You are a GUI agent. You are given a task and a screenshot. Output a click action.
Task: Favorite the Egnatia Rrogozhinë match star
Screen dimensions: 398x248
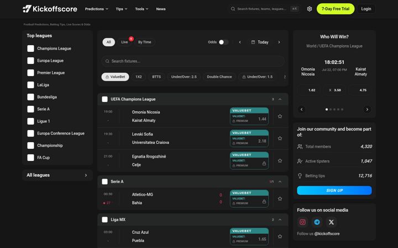point(280,161)
